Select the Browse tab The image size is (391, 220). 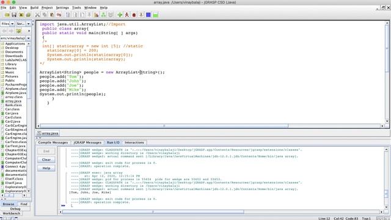(9, 204)
